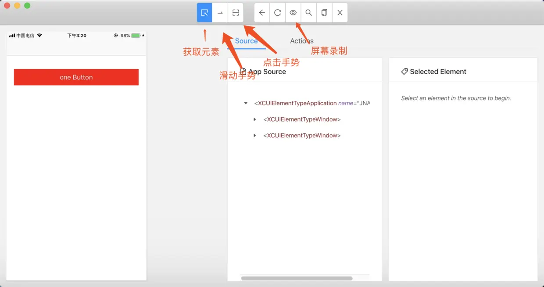
Task: Tap the red one Button in the device mirror
Action: [76, 76]
